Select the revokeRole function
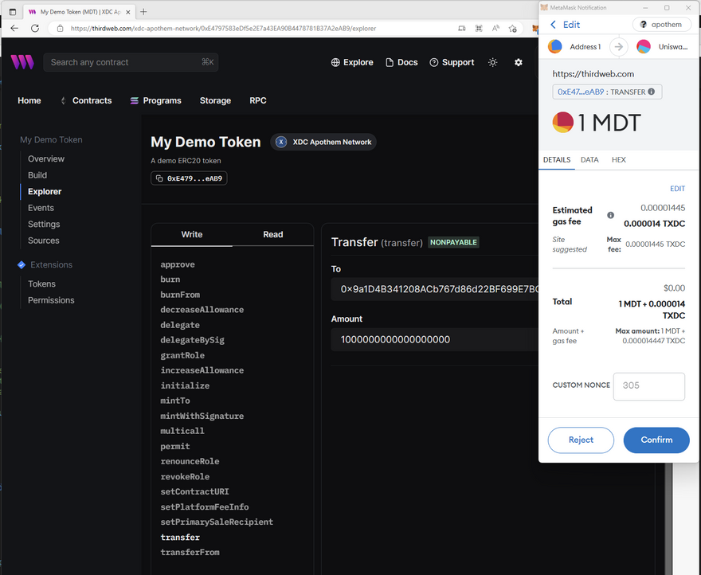701x575 pixels. tap(185, 476)
